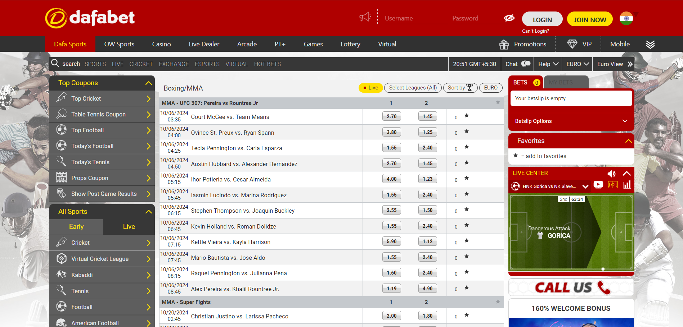Click the Promotions gift icon

tap(504, 44)
